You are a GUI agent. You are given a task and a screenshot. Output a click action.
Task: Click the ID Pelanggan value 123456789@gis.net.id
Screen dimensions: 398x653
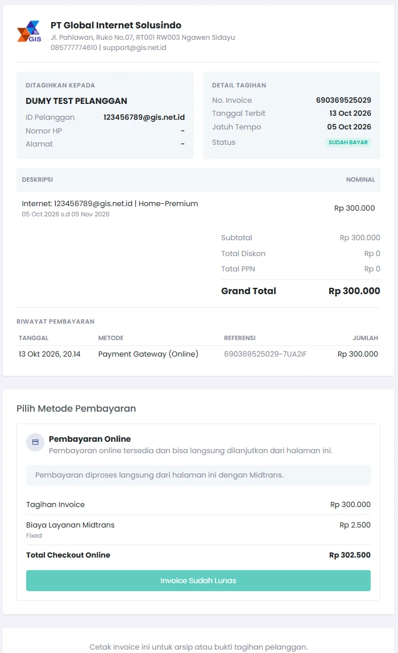click(x=144, y=118)
